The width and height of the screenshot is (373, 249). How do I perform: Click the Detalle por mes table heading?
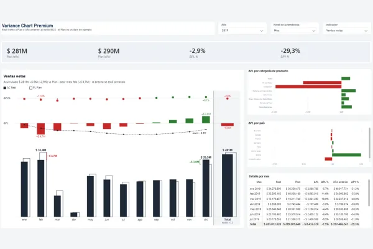[x=259, y=176]
